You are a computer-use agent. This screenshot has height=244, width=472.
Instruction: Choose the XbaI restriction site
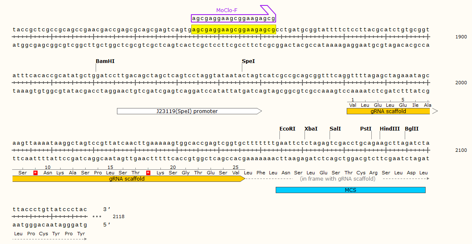coord(311,129)
